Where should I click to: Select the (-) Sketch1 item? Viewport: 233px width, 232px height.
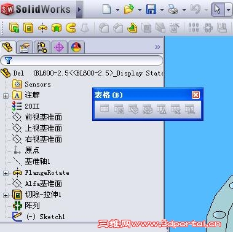point(39,217)
